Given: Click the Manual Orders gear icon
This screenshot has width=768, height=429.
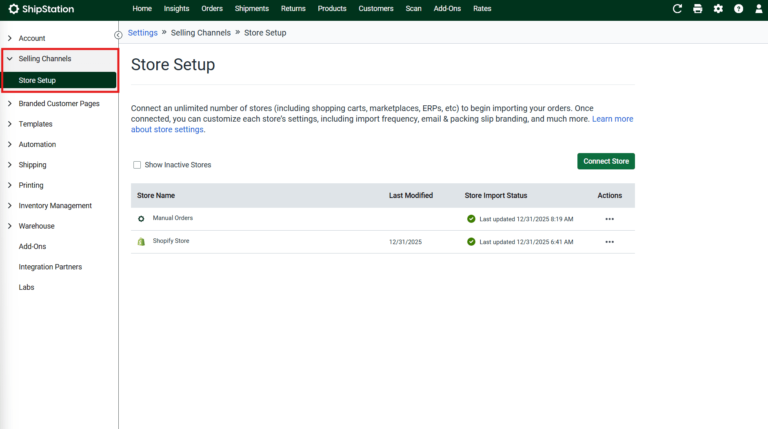Looking at the screenshot, I should (x=141, y=219).
